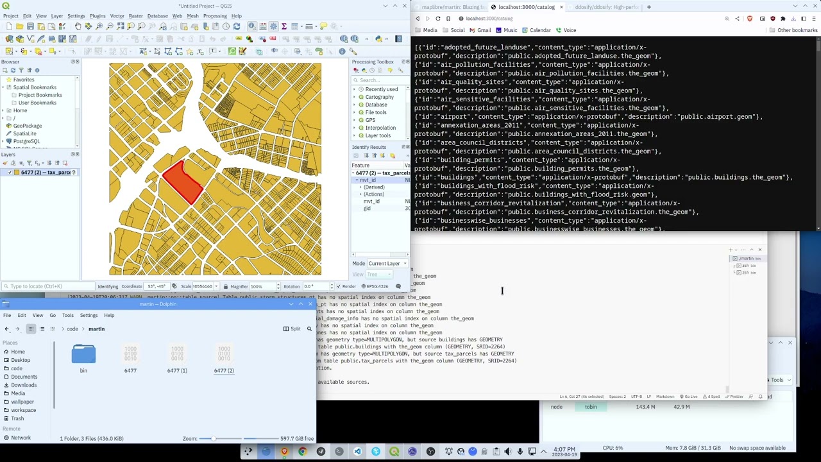Open the Python console icon
This screenshot has height=462, width=821.
point(378,39)
